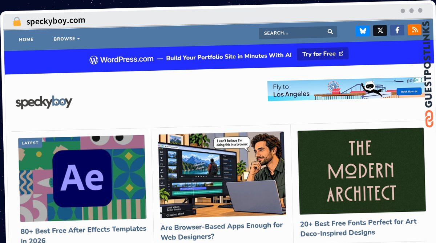Click the Speckyboy site logo
Image resolution: width=436 pixels, height=243 pixels.
[x=44, y=103]
